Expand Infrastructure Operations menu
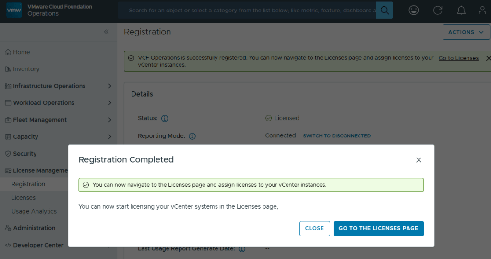Viewport: 491px width, 259px height. click(x=109, y=86)
